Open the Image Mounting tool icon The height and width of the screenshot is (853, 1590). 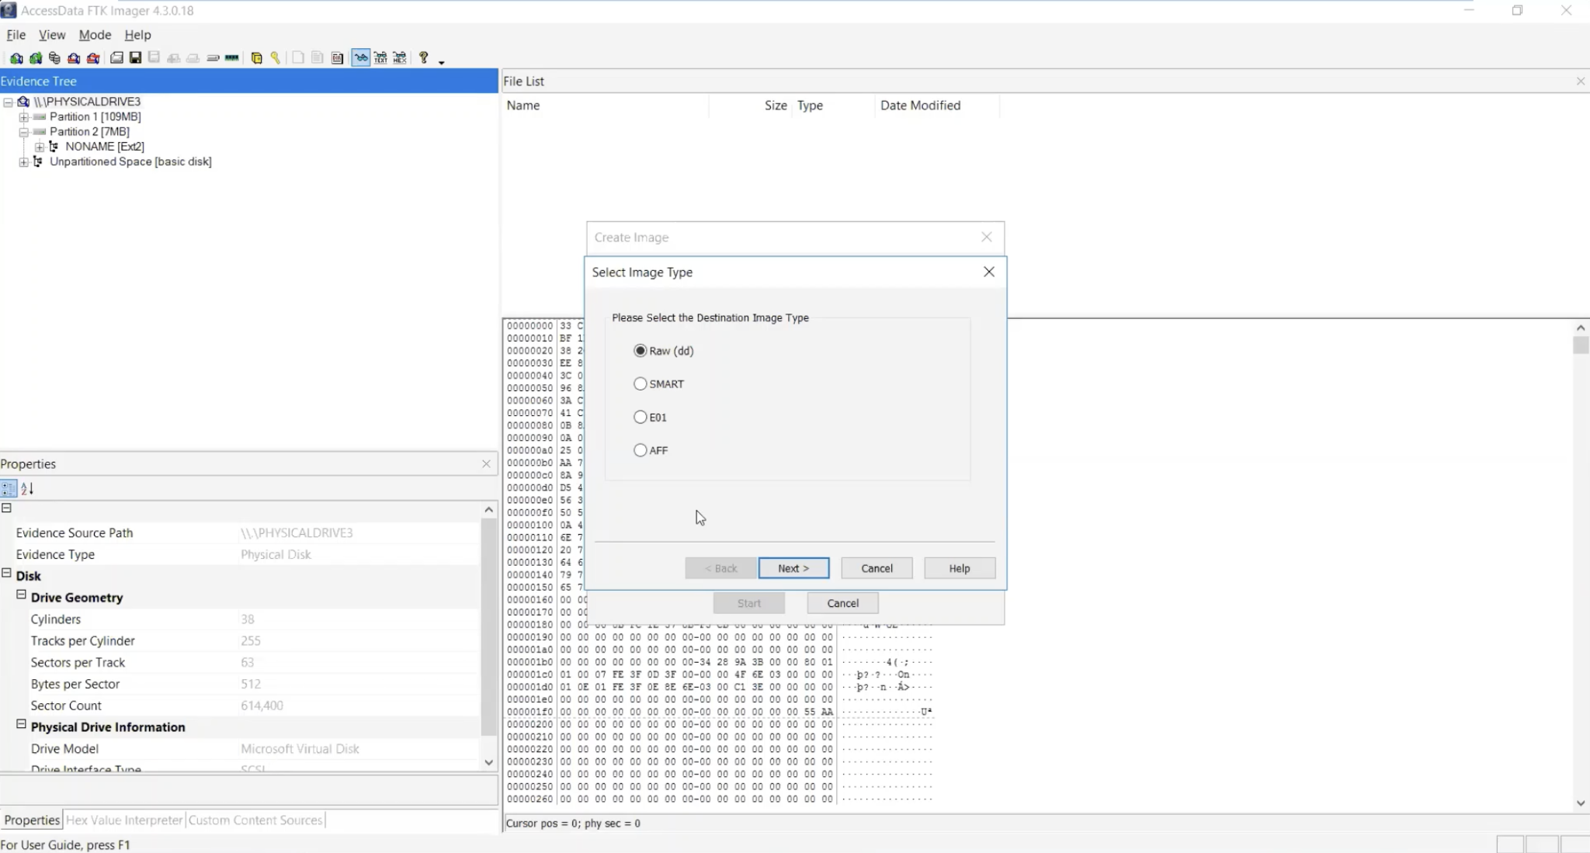[54, 57]
